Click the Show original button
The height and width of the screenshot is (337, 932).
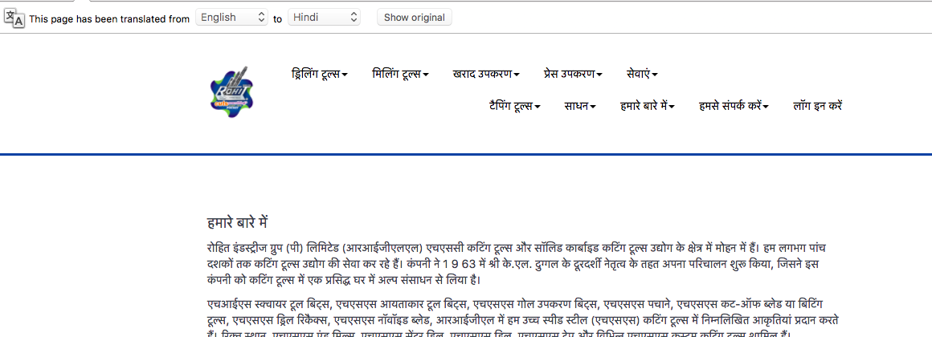pos(415,17)
